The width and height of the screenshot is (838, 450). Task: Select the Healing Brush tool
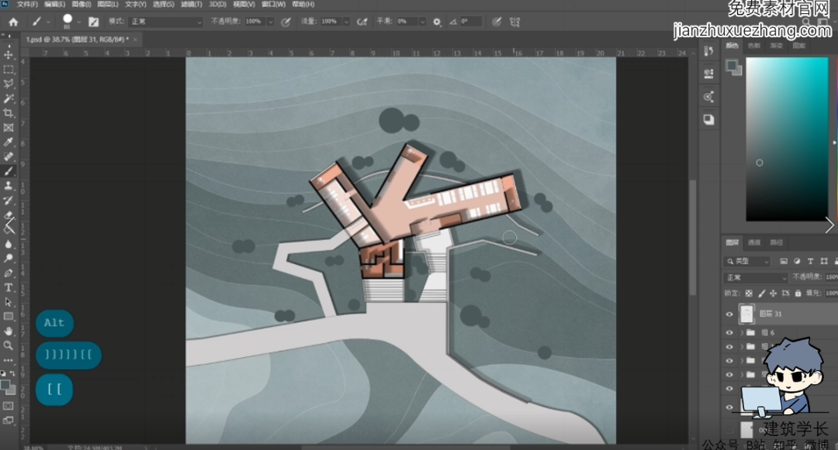click(x=9, y=156)
